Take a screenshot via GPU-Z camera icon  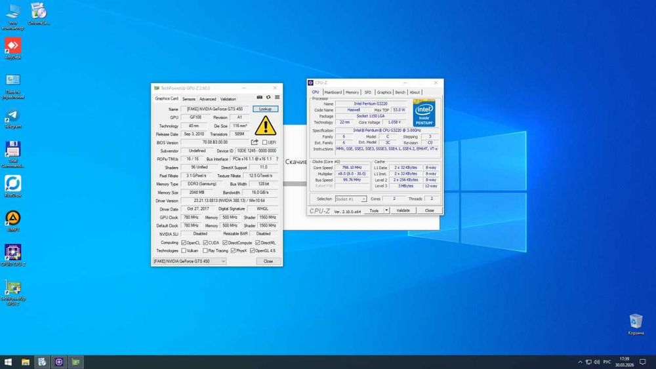[259, 97]
